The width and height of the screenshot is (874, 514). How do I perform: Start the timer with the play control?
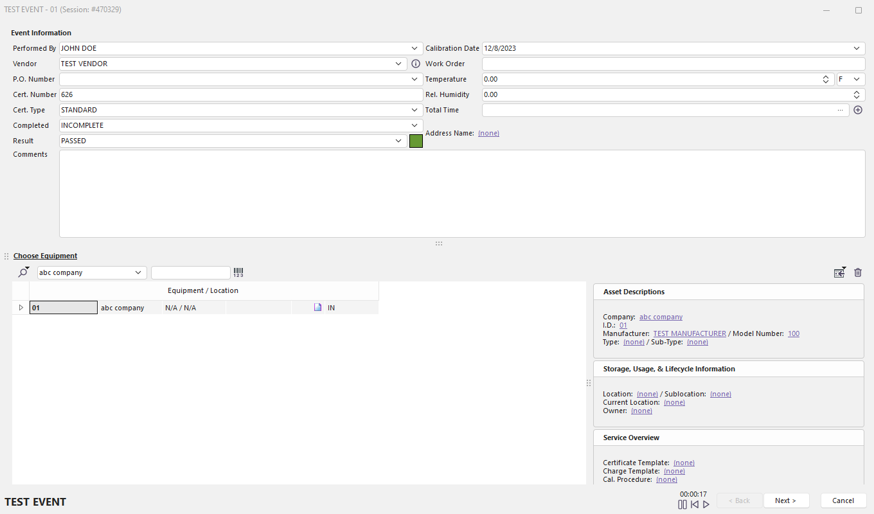706,504
